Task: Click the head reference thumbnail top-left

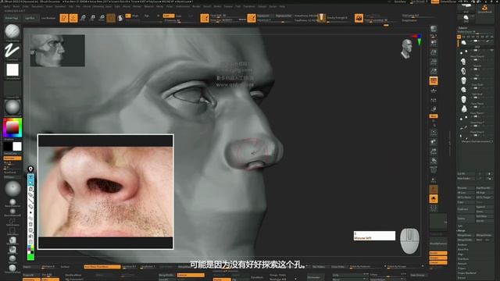Action: (57, 50)
